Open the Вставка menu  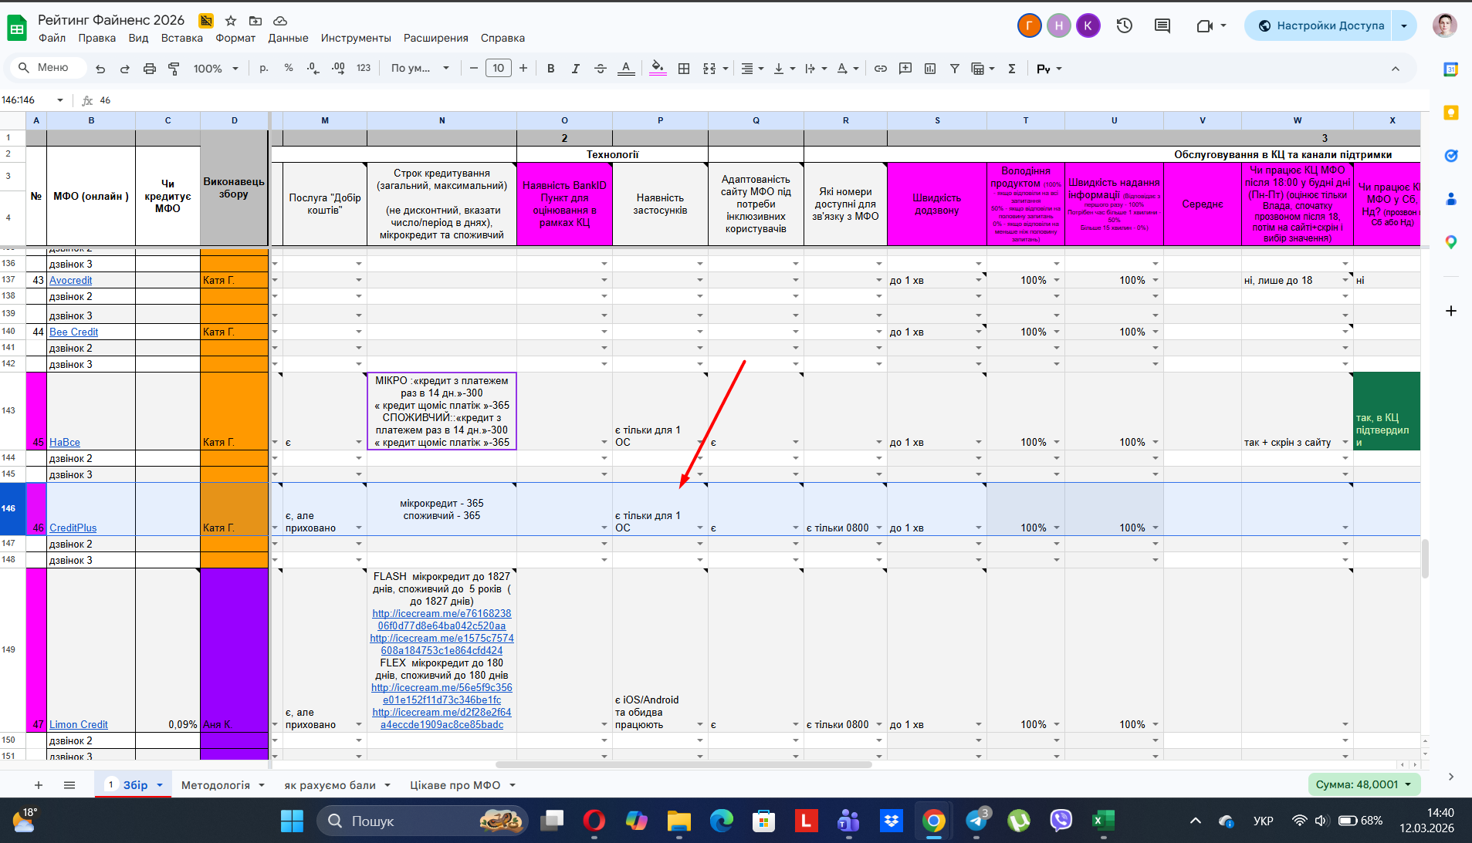point(181,38)
